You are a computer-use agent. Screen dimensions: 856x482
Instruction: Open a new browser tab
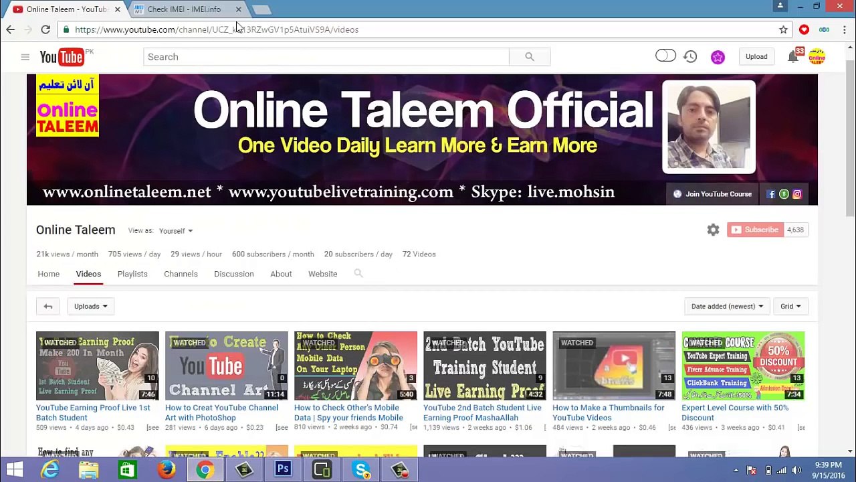261,9
